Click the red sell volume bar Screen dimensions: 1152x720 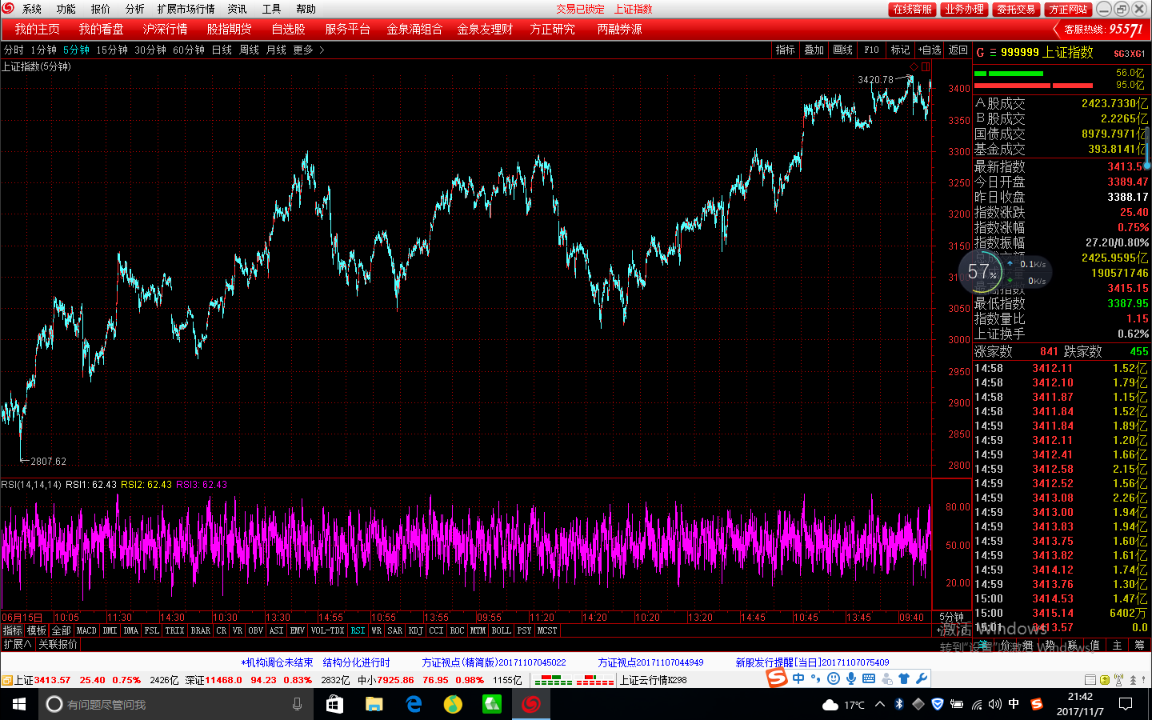coord(1034,85)
